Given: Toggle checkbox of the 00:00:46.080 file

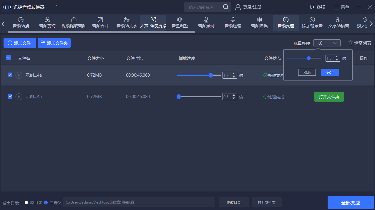Looking at the screenshot, I should [x=10, y=96].
